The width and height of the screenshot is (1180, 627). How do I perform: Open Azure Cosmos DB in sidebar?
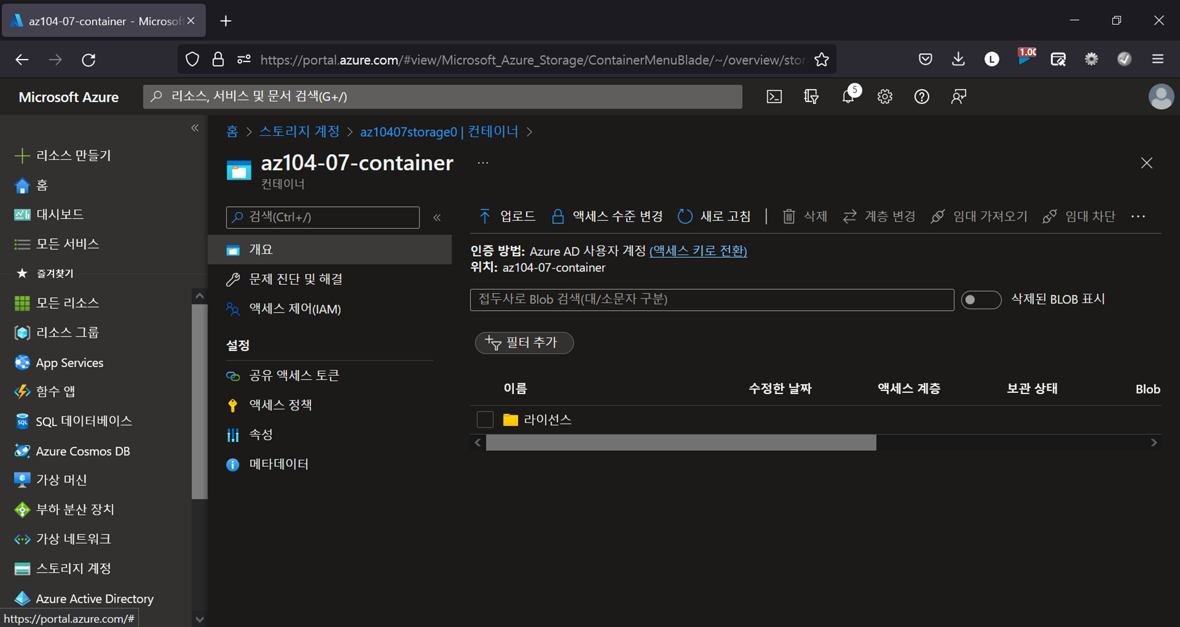pos(72,451)
